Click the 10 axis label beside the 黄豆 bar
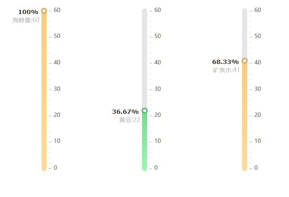The height and width of the screenshot is (197, 289). [157, 141]
